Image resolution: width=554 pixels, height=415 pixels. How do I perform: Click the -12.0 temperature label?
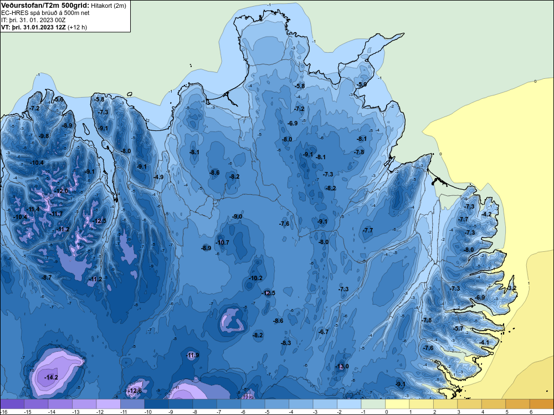click(61, 191)
